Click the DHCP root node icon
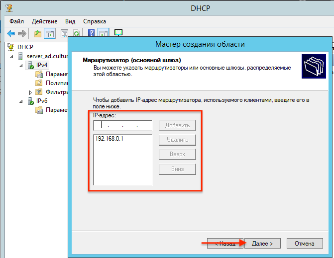Viewport: 334px width, 258px height. pyautogui.click(x=11, y=47)
